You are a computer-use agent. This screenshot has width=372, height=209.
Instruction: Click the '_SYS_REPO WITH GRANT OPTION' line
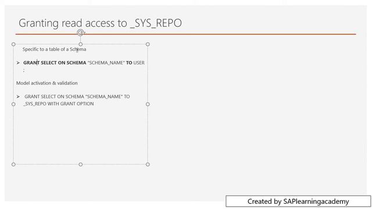pos(59,104)
